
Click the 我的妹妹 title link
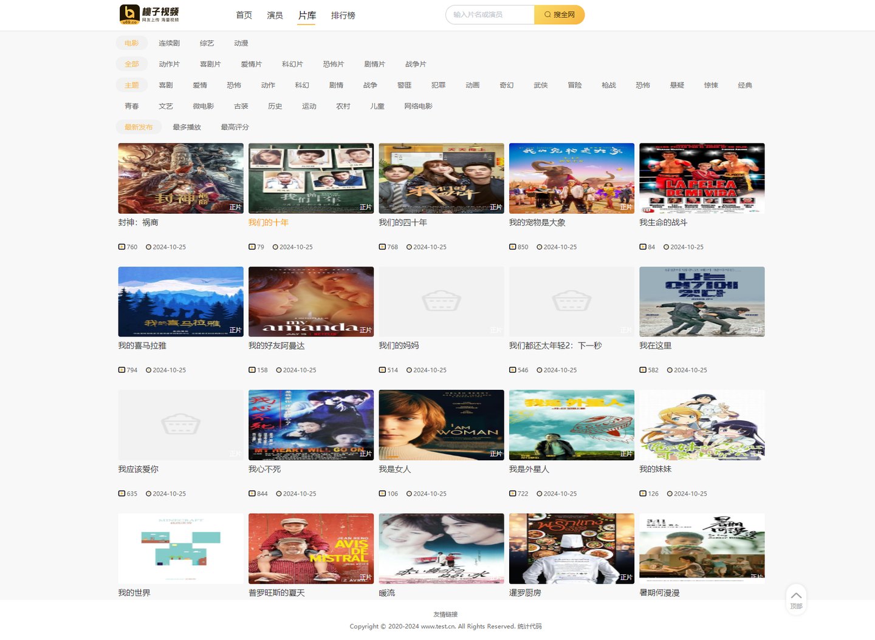point(656,469)
